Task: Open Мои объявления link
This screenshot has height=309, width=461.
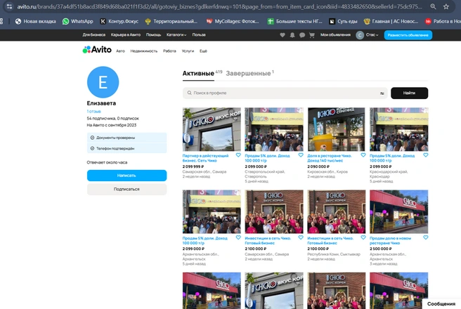Action: click(335, 34)
